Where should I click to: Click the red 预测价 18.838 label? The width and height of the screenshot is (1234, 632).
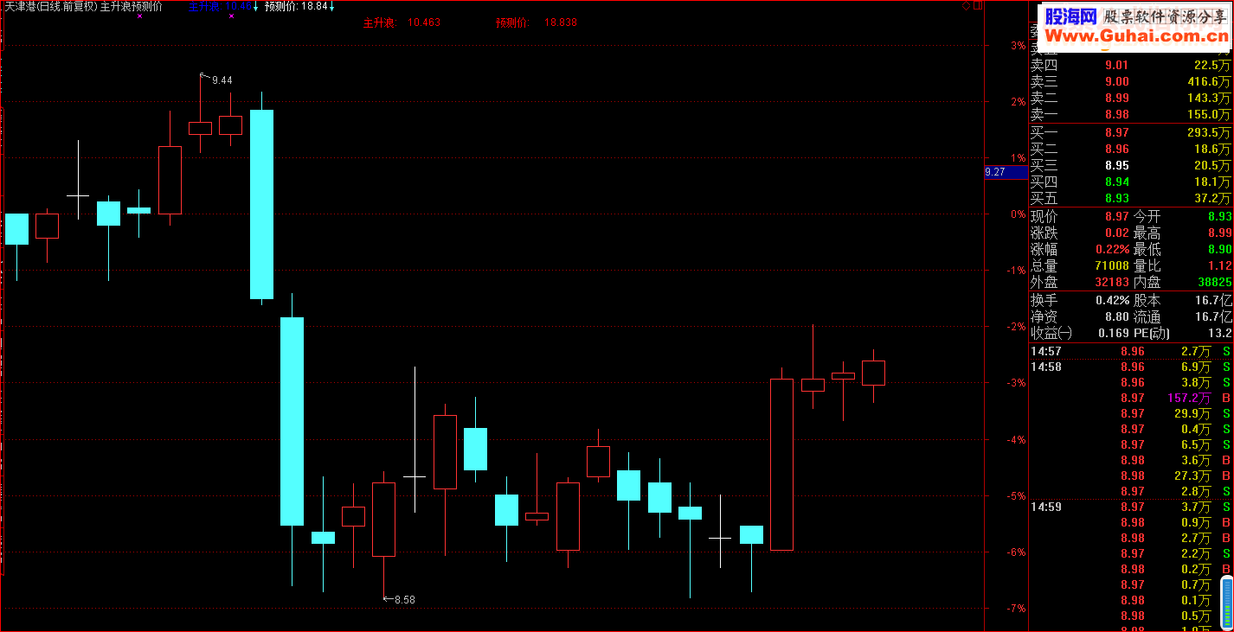(x=537, y=22)
